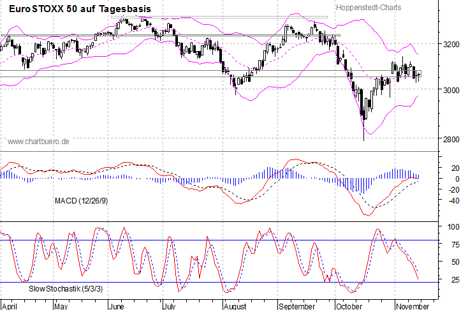
Task: Click the 3200 price axis value
Action: [451, 45]
